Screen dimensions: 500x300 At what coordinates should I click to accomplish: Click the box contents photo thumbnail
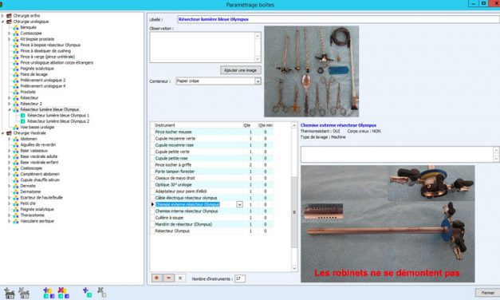pyautogui.click(x=312, y=72)
